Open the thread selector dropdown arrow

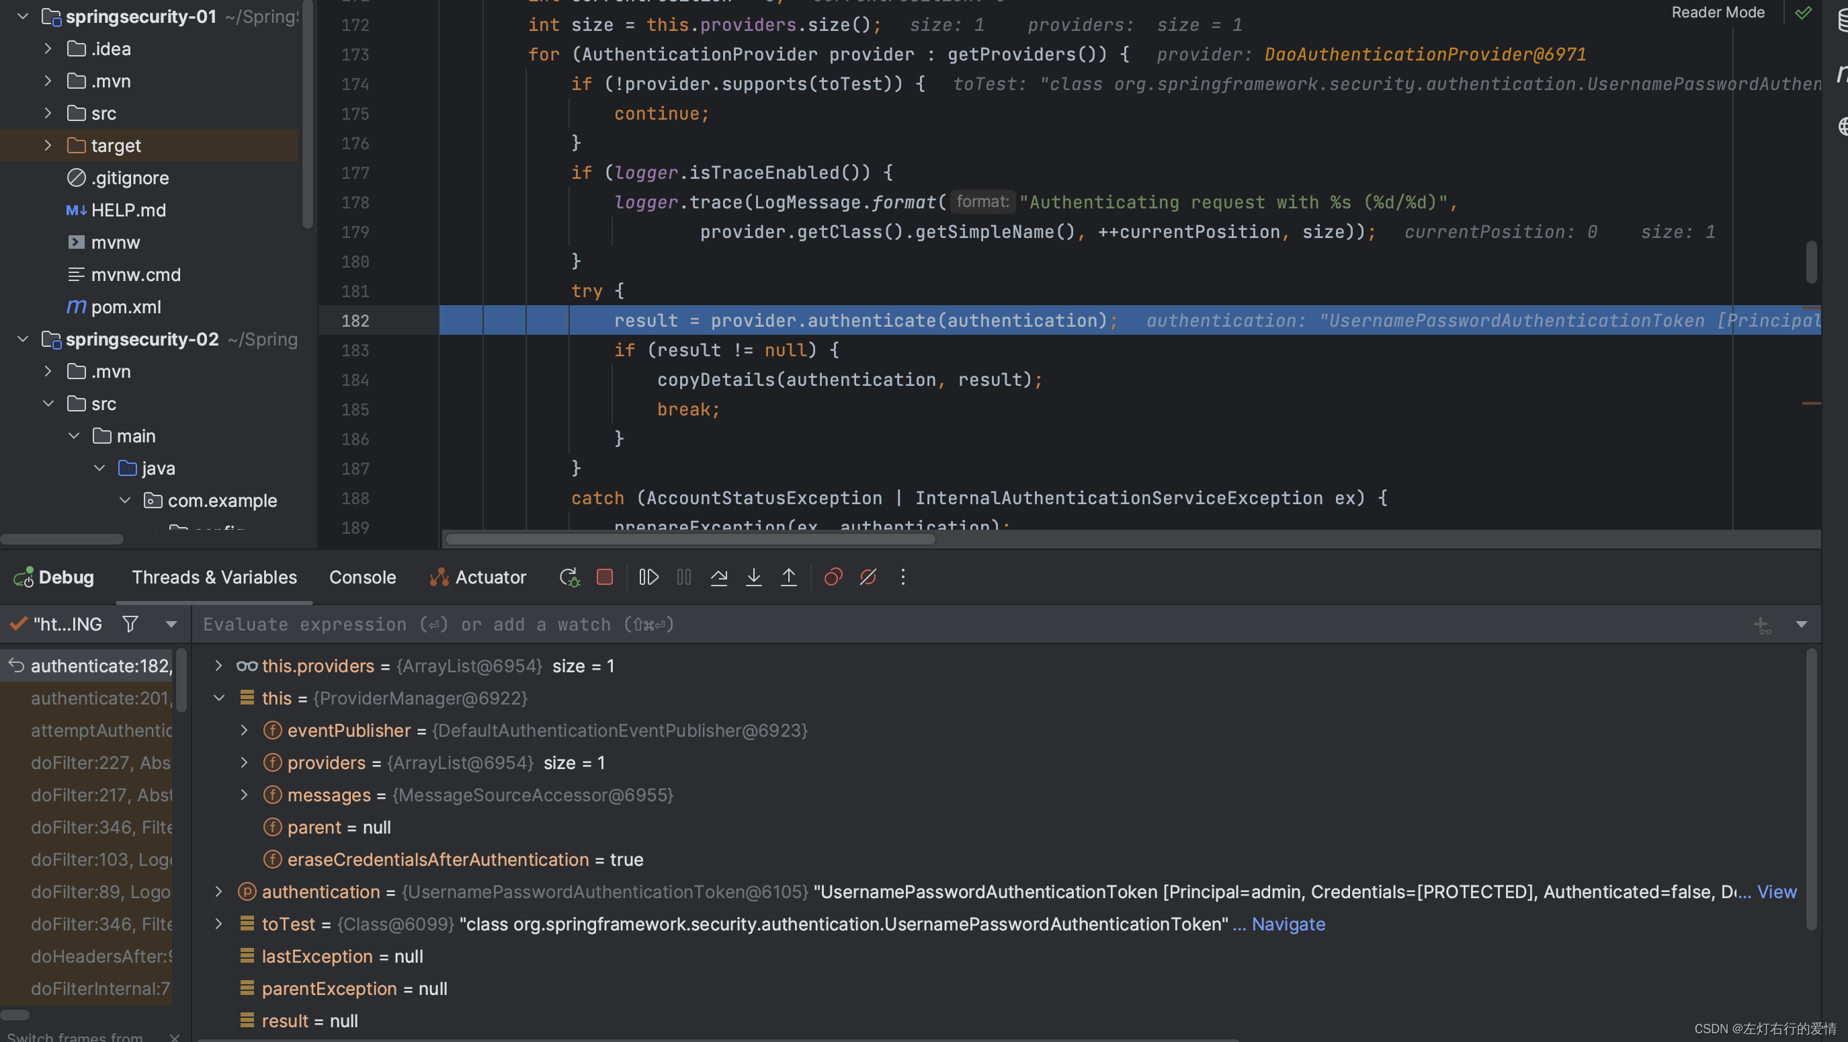click(x=171, y=625)
